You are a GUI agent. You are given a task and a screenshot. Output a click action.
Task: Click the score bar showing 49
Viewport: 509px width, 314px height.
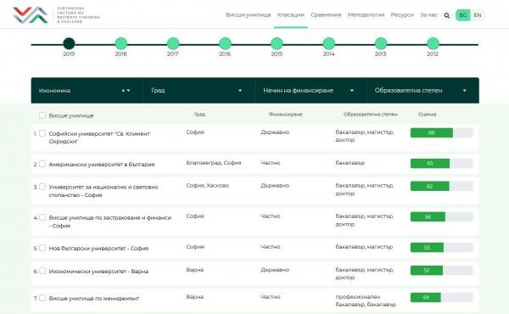pos(441,297)
